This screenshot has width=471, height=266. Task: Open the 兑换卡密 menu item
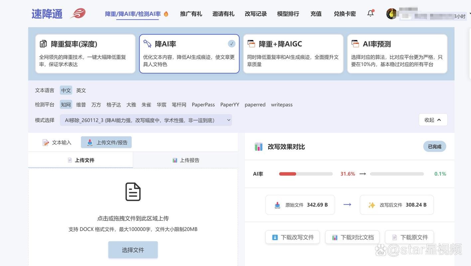pyautogui.click(x=345, y=14)
